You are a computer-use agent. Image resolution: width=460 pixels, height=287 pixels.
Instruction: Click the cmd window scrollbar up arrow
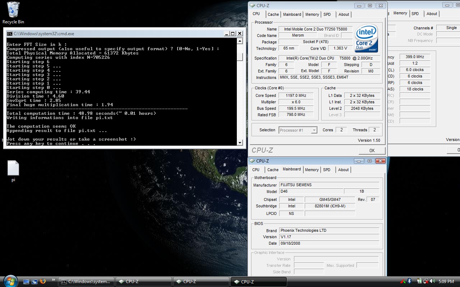coord(240,41)
